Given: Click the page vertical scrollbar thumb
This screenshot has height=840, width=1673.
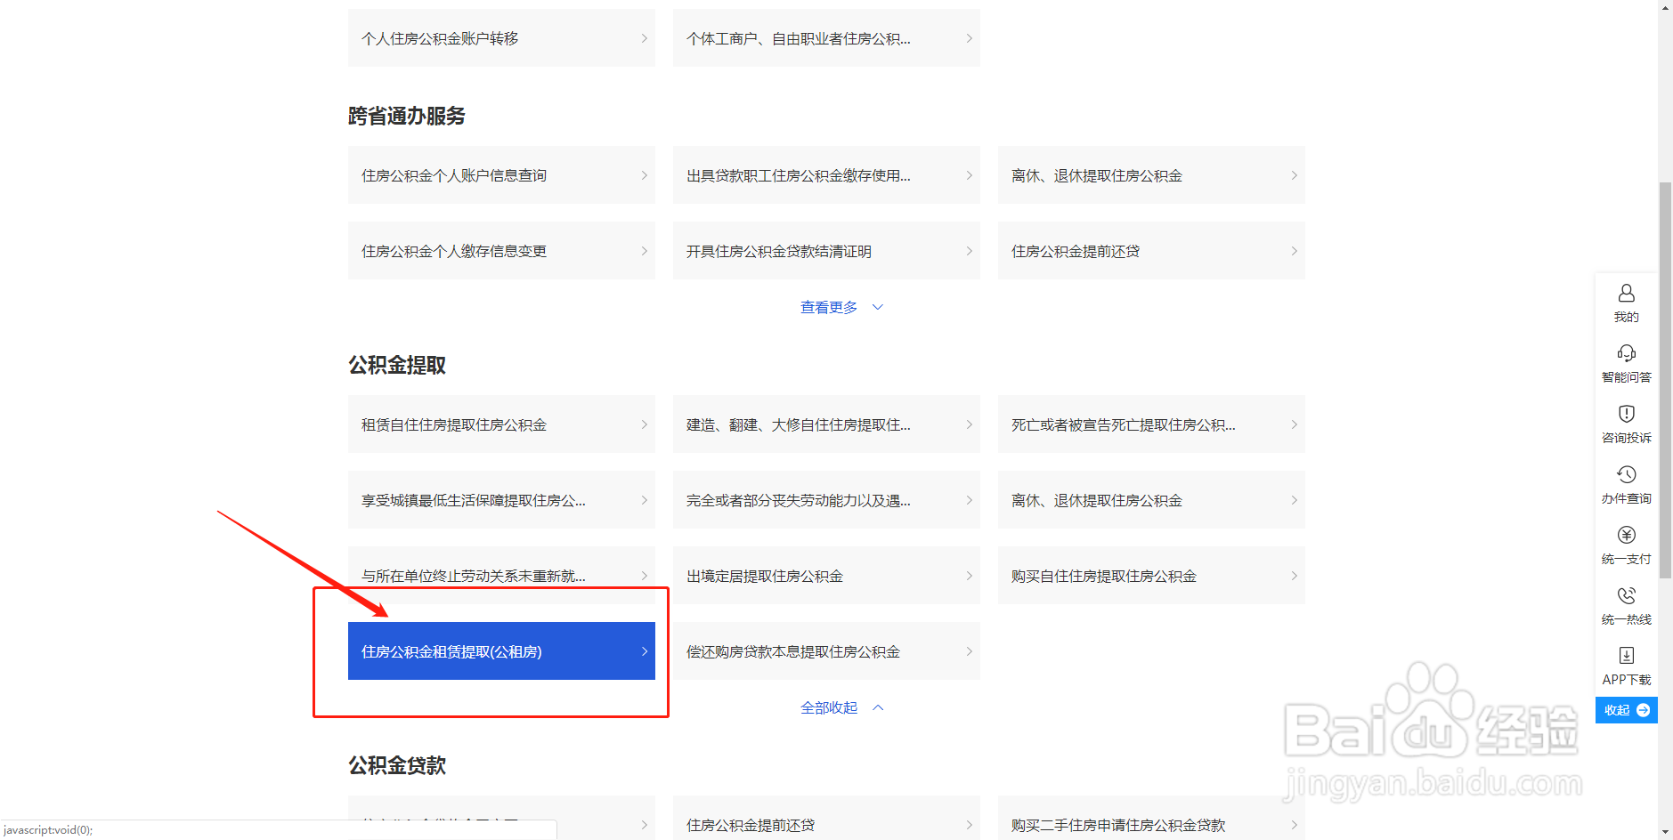Looking at the screenshot, I should (1665, 380).
